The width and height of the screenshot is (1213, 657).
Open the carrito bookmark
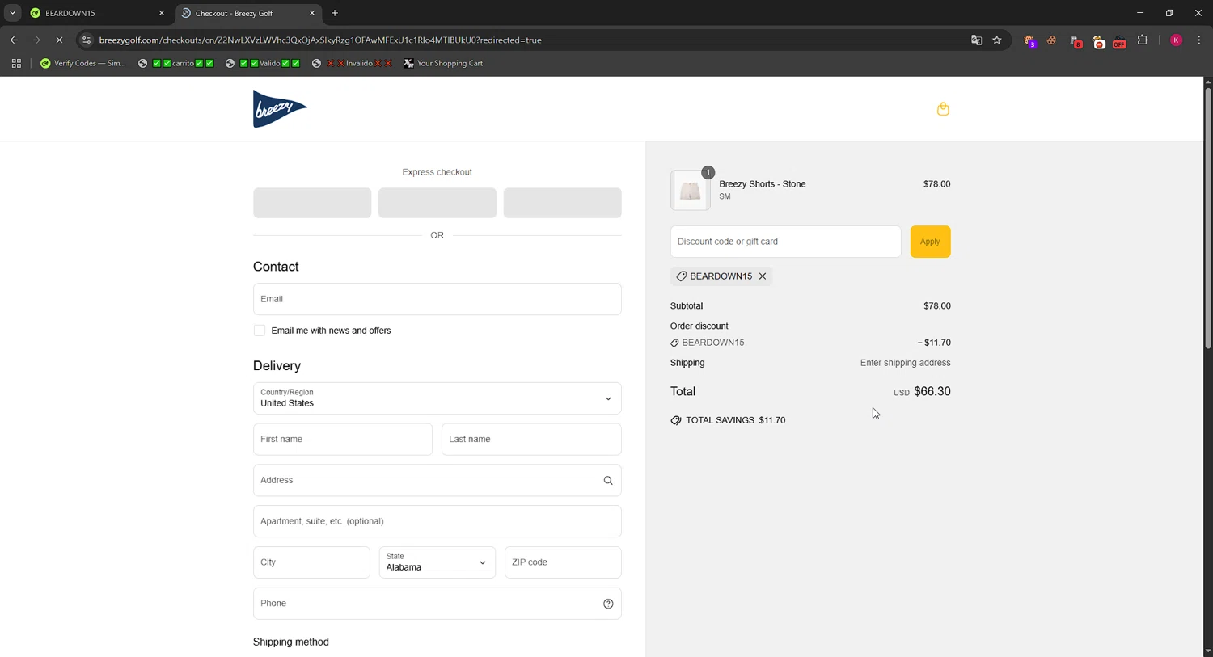point(175,63)
